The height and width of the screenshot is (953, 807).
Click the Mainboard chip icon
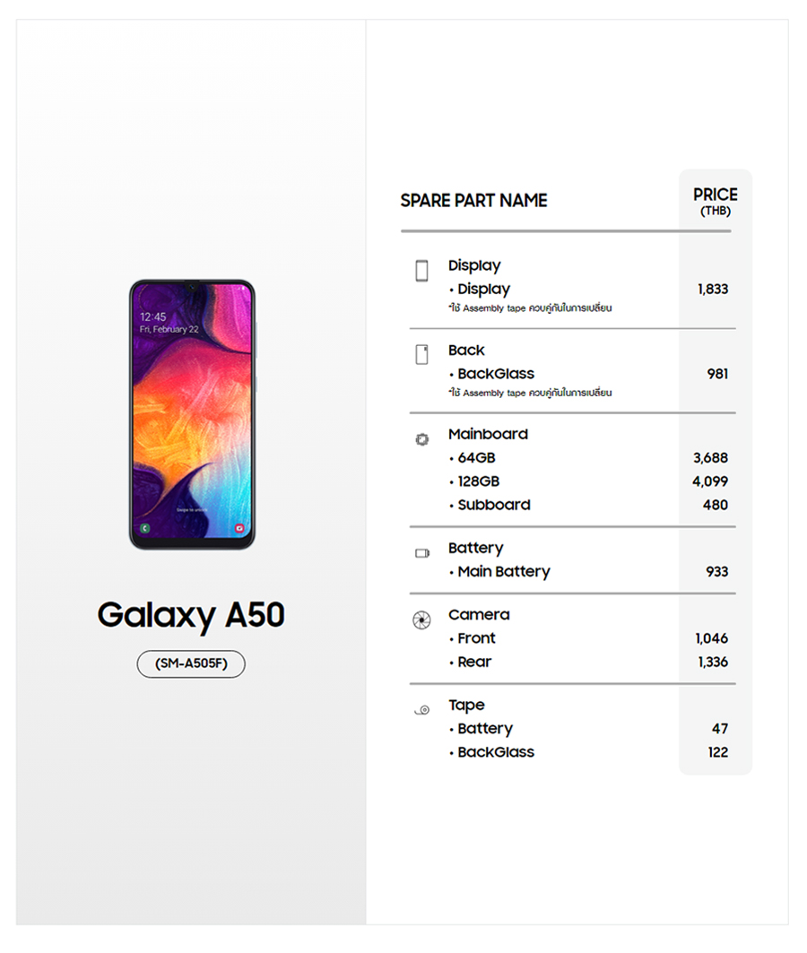tap(421, 439)
